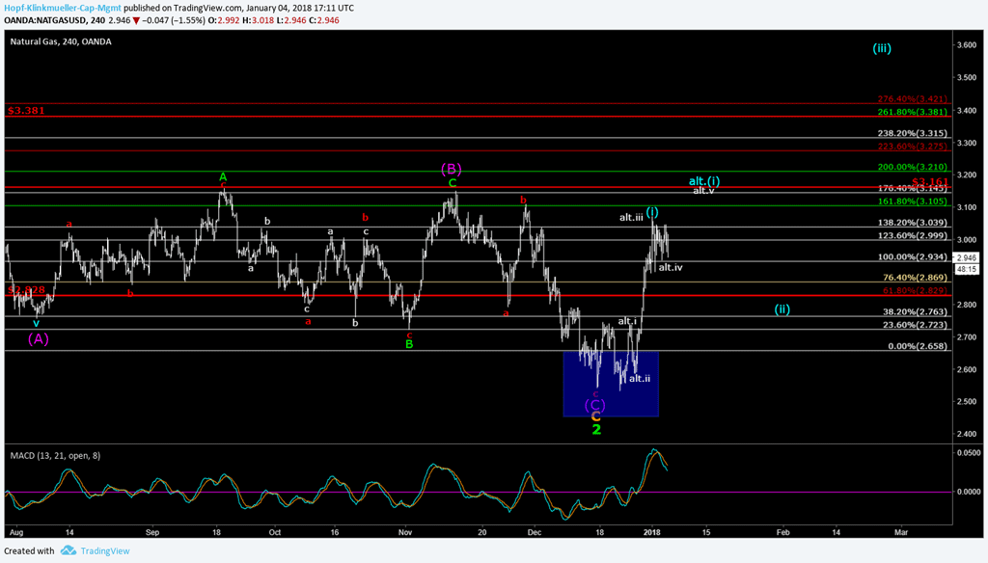Click the 2018 marker on the time axis
This screenshot has width=988, height=563.
click(x=651, y=531)
